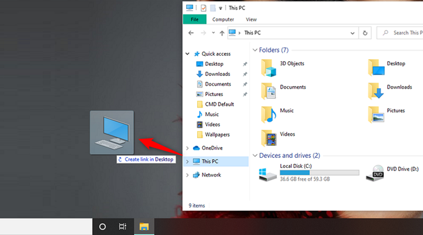Viewport: 423px width, 235px height.
Task: Click the Task View taskbar icon
Action: pos(123,227)
